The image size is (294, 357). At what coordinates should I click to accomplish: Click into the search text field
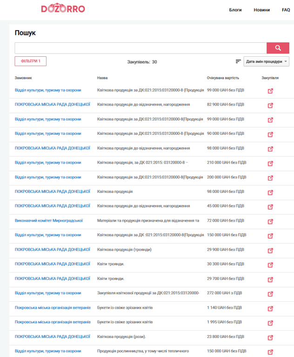tap(140, 48)
